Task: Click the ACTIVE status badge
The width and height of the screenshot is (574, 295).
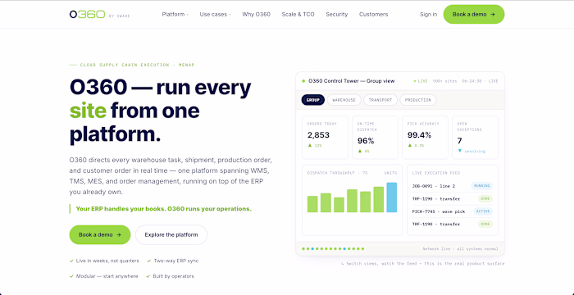Action: click(x=483, y=211)
